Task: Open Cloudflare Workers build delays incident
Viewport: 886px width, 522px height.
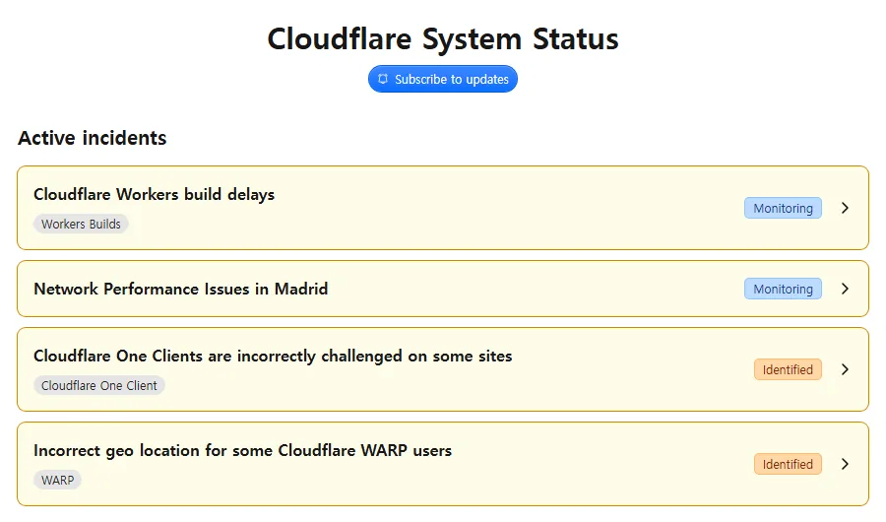Action: 154,195
